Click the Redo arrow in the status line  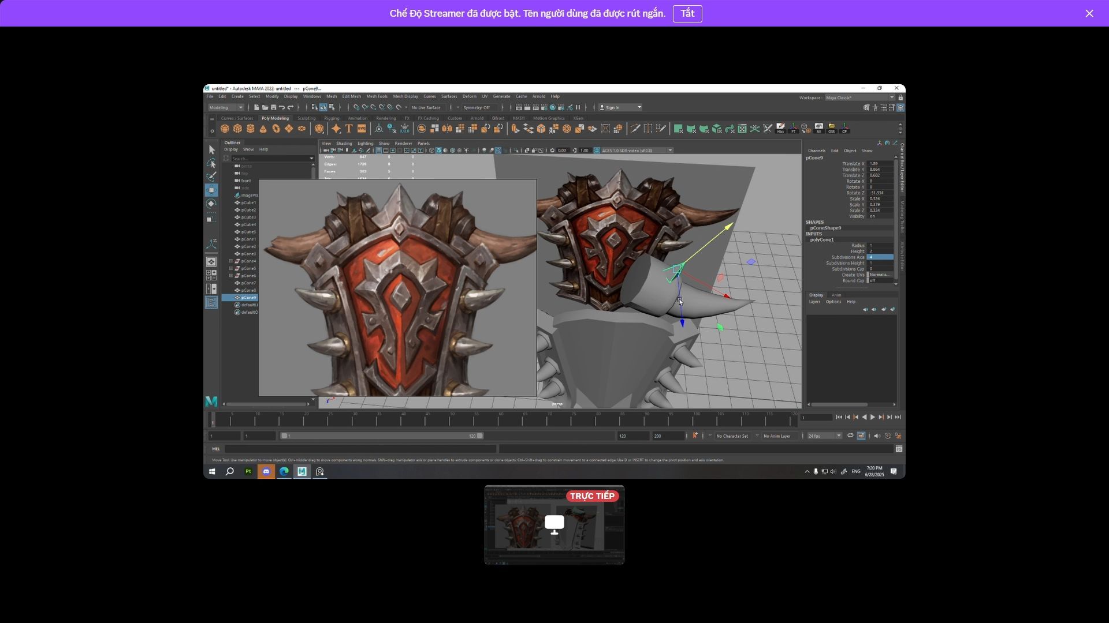tap(291, 107)
